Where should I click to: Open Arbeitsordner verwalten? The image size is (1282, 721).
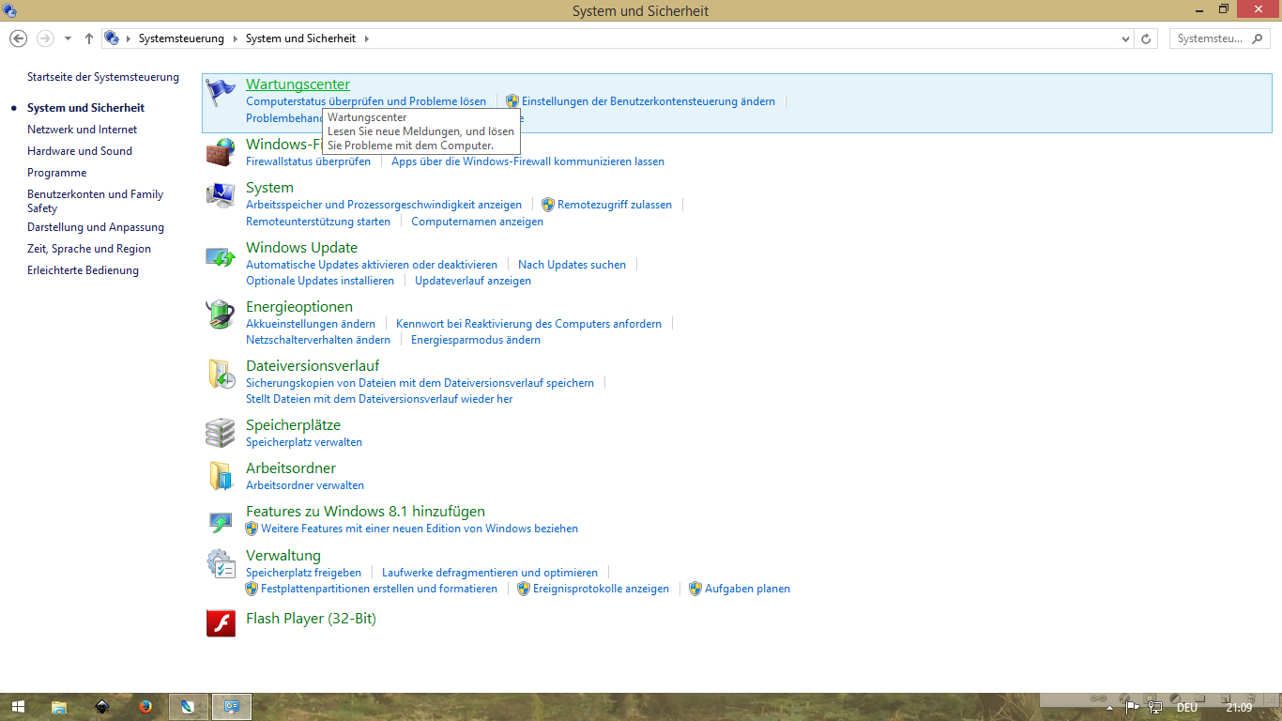305,485
